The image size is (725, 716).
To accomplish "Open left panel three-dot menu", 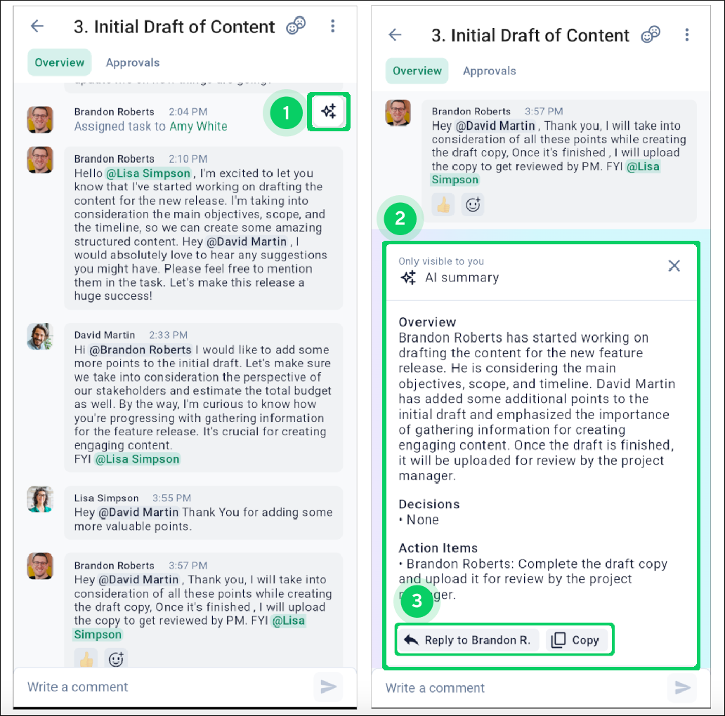I will pos(332,26).
